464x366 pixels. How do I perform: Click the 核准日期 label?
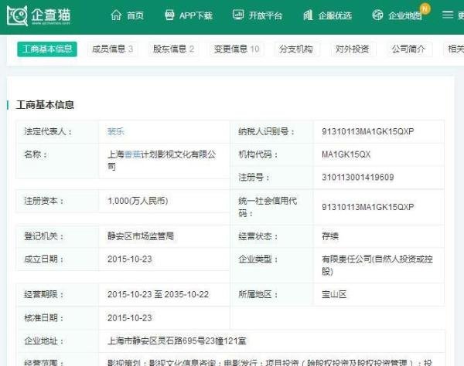(44, 318)
